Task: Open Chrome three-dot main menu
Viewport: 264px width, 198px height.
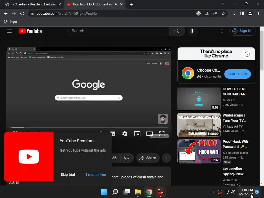Action: [x=258, y=13]
